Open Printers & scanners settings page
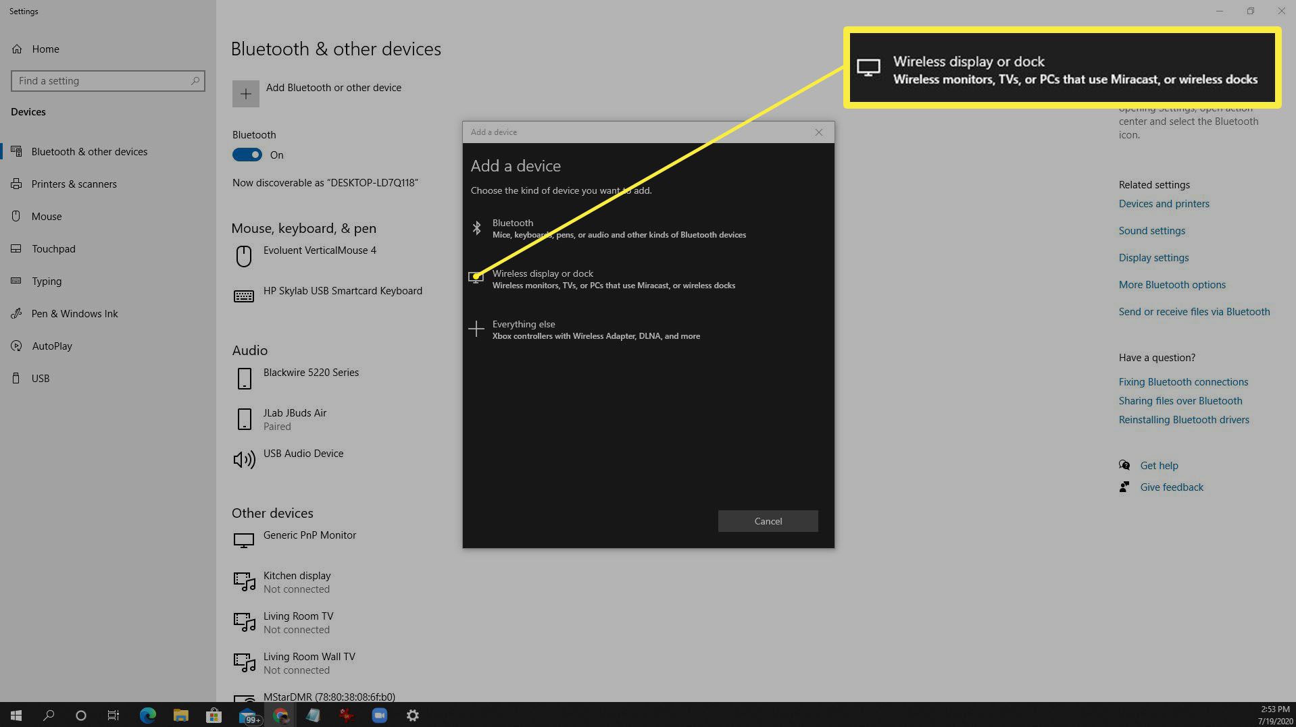 tap(74, 184)
